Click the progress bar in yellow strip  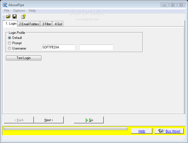coord(66,128)
